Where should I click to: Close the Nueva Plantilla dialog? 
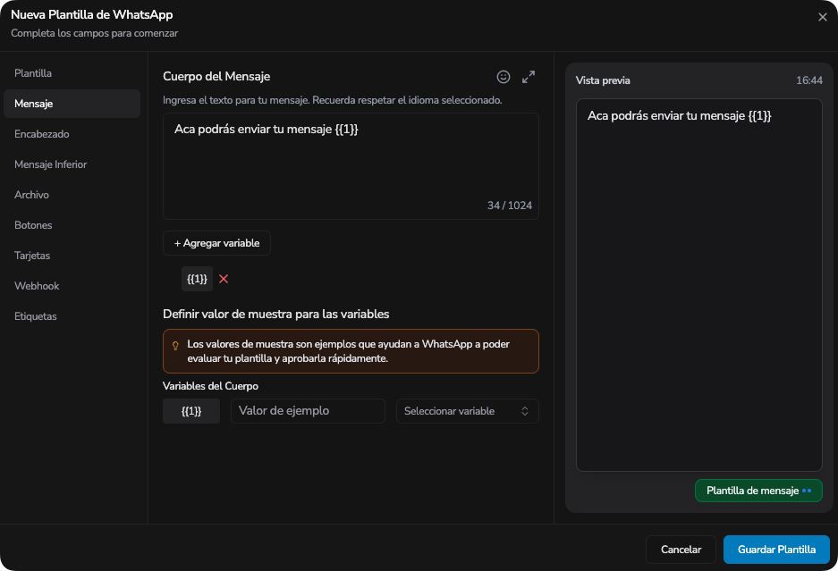(x=823, y=17)
